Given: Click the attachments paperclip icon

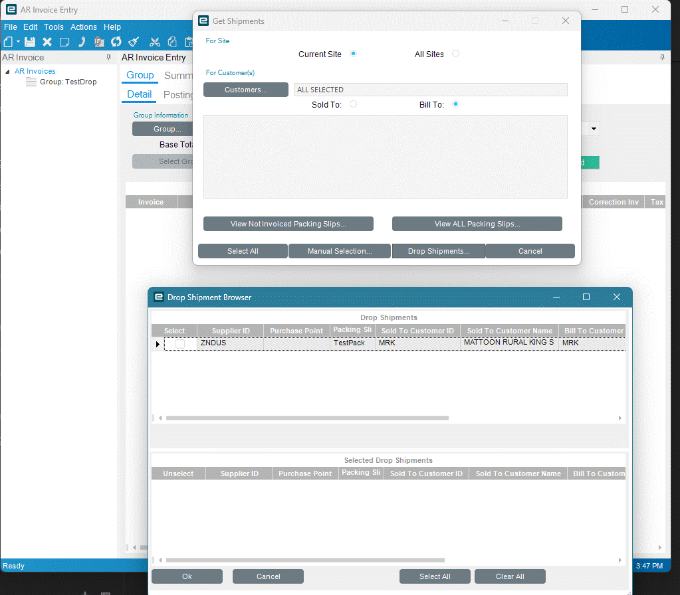Looking at the screenshot, I should point(99,42).
